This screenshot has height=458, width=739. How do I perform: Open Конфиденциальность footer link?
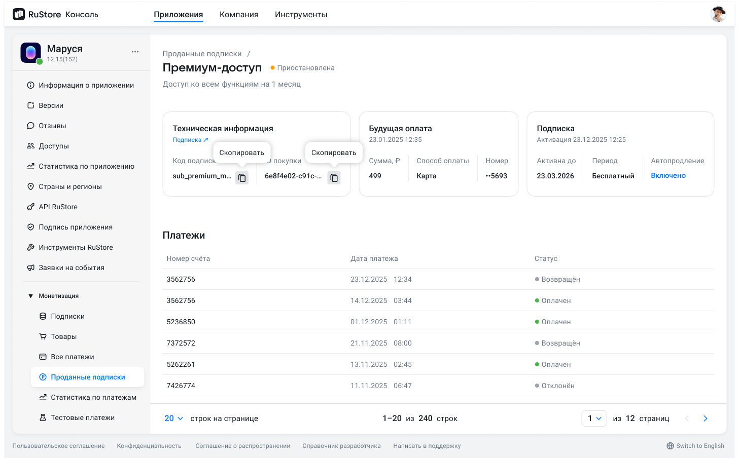pyautogui.click(x=149, y=446)
